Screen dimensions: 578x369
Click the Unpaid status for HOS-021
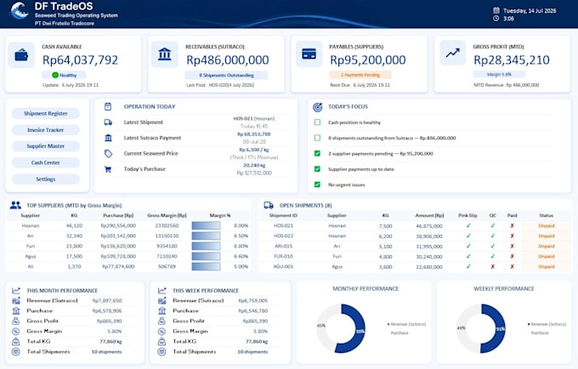pyautogui.click(x=547, y=225)
